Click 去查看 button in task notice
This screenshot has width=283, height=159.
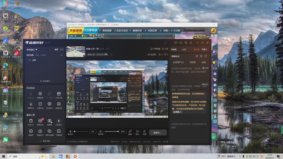point(177,112)
